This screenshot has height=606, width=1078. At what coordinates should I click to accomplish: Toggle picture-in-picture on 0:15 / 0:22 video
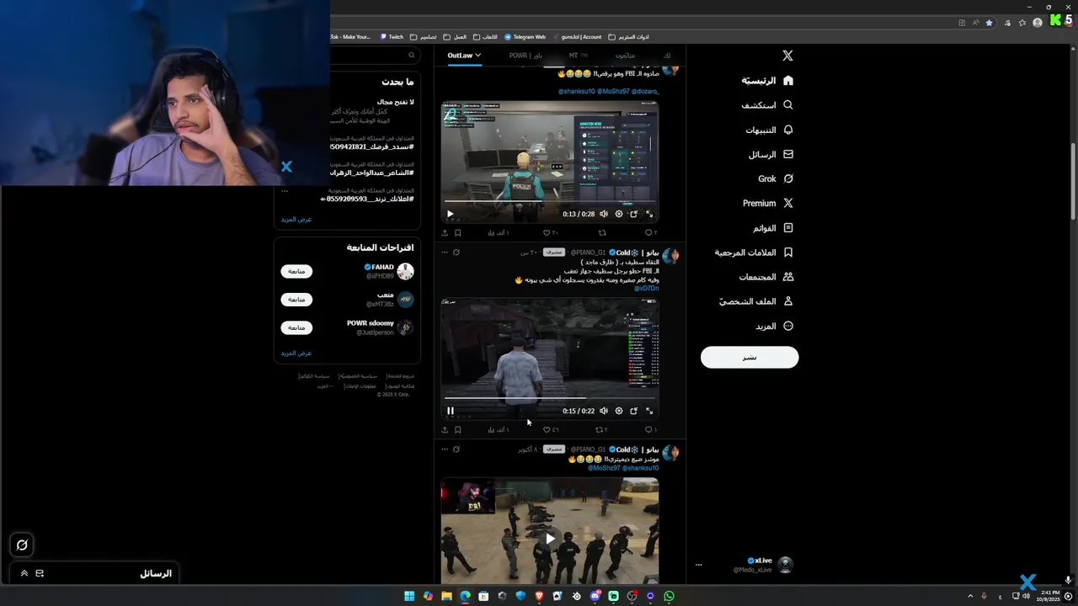634,411
